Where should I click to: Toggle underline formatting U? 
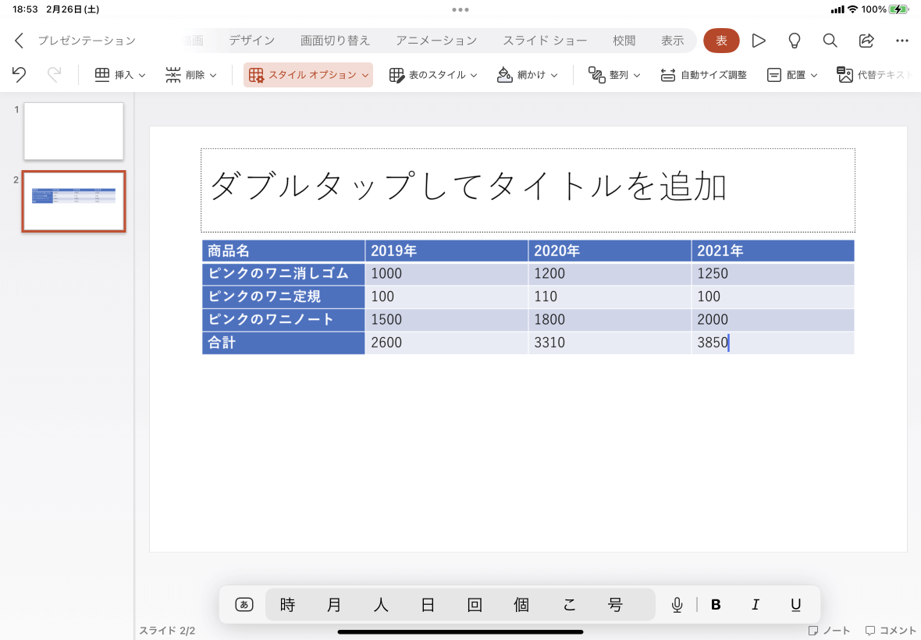point(795,604)
